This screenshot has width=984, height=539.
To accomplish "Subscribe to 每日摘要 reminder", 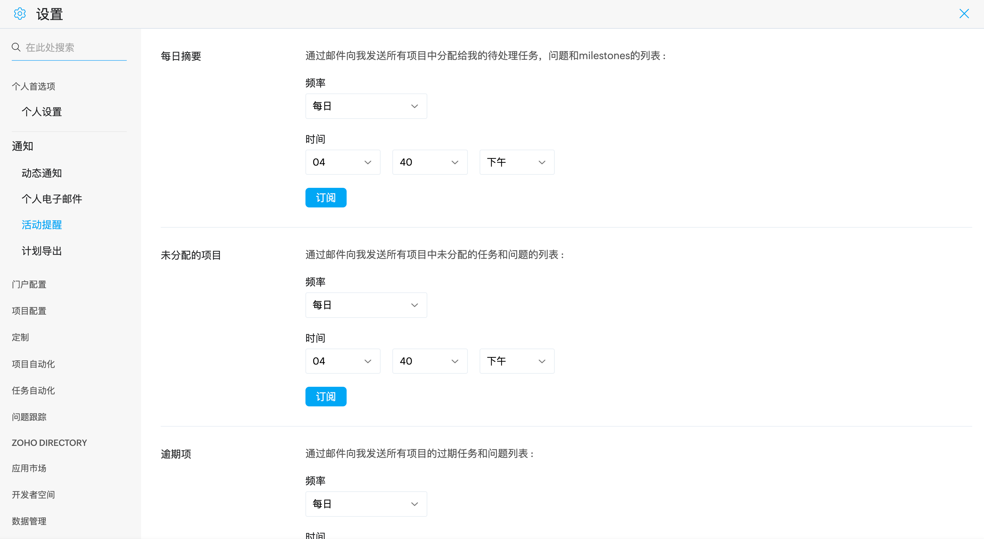I will 325,198.
